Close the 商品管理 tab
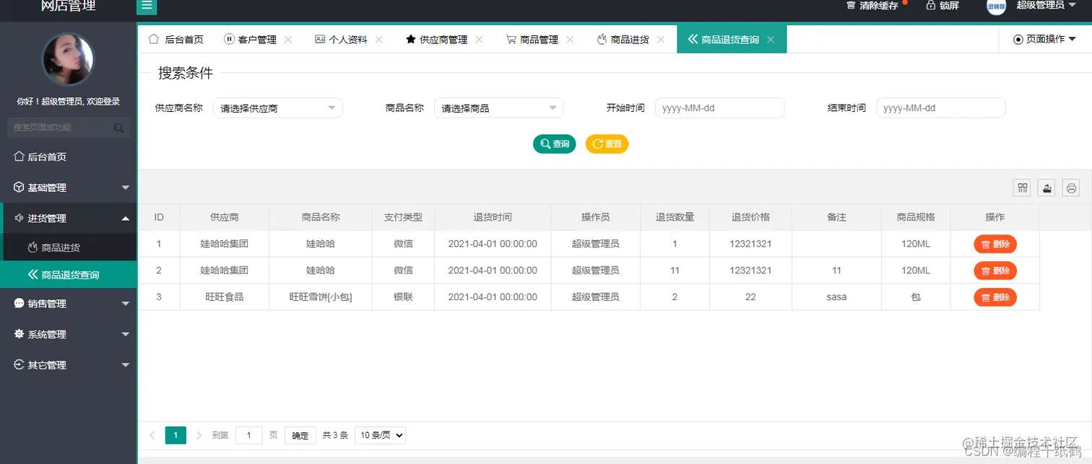Screen dimensions: 1092x464 [x=570, y=40]
